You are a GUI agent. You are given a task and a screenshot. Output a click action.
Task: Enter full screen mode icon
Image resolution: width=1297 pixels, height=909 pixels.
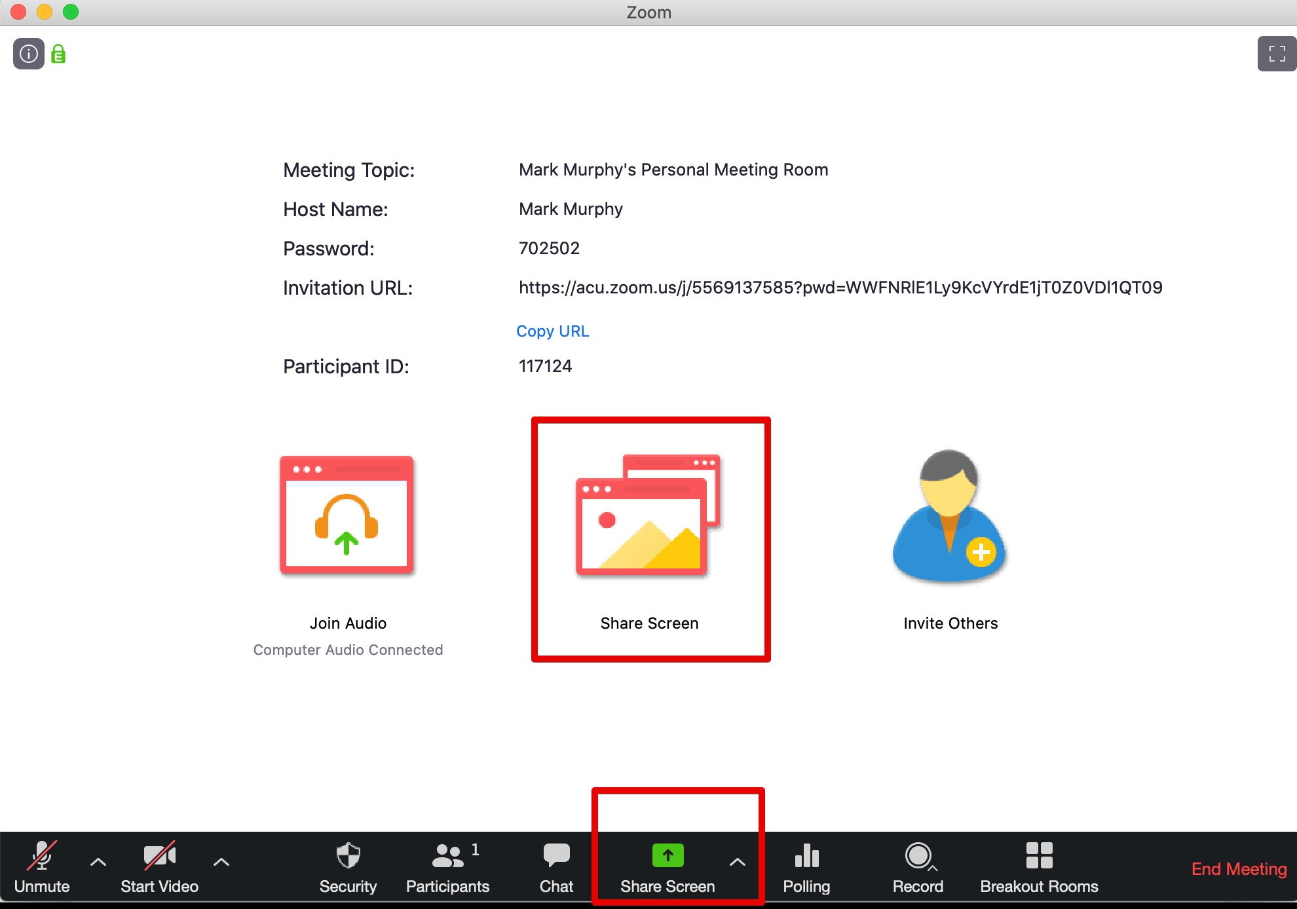[x=1277, y=54]
